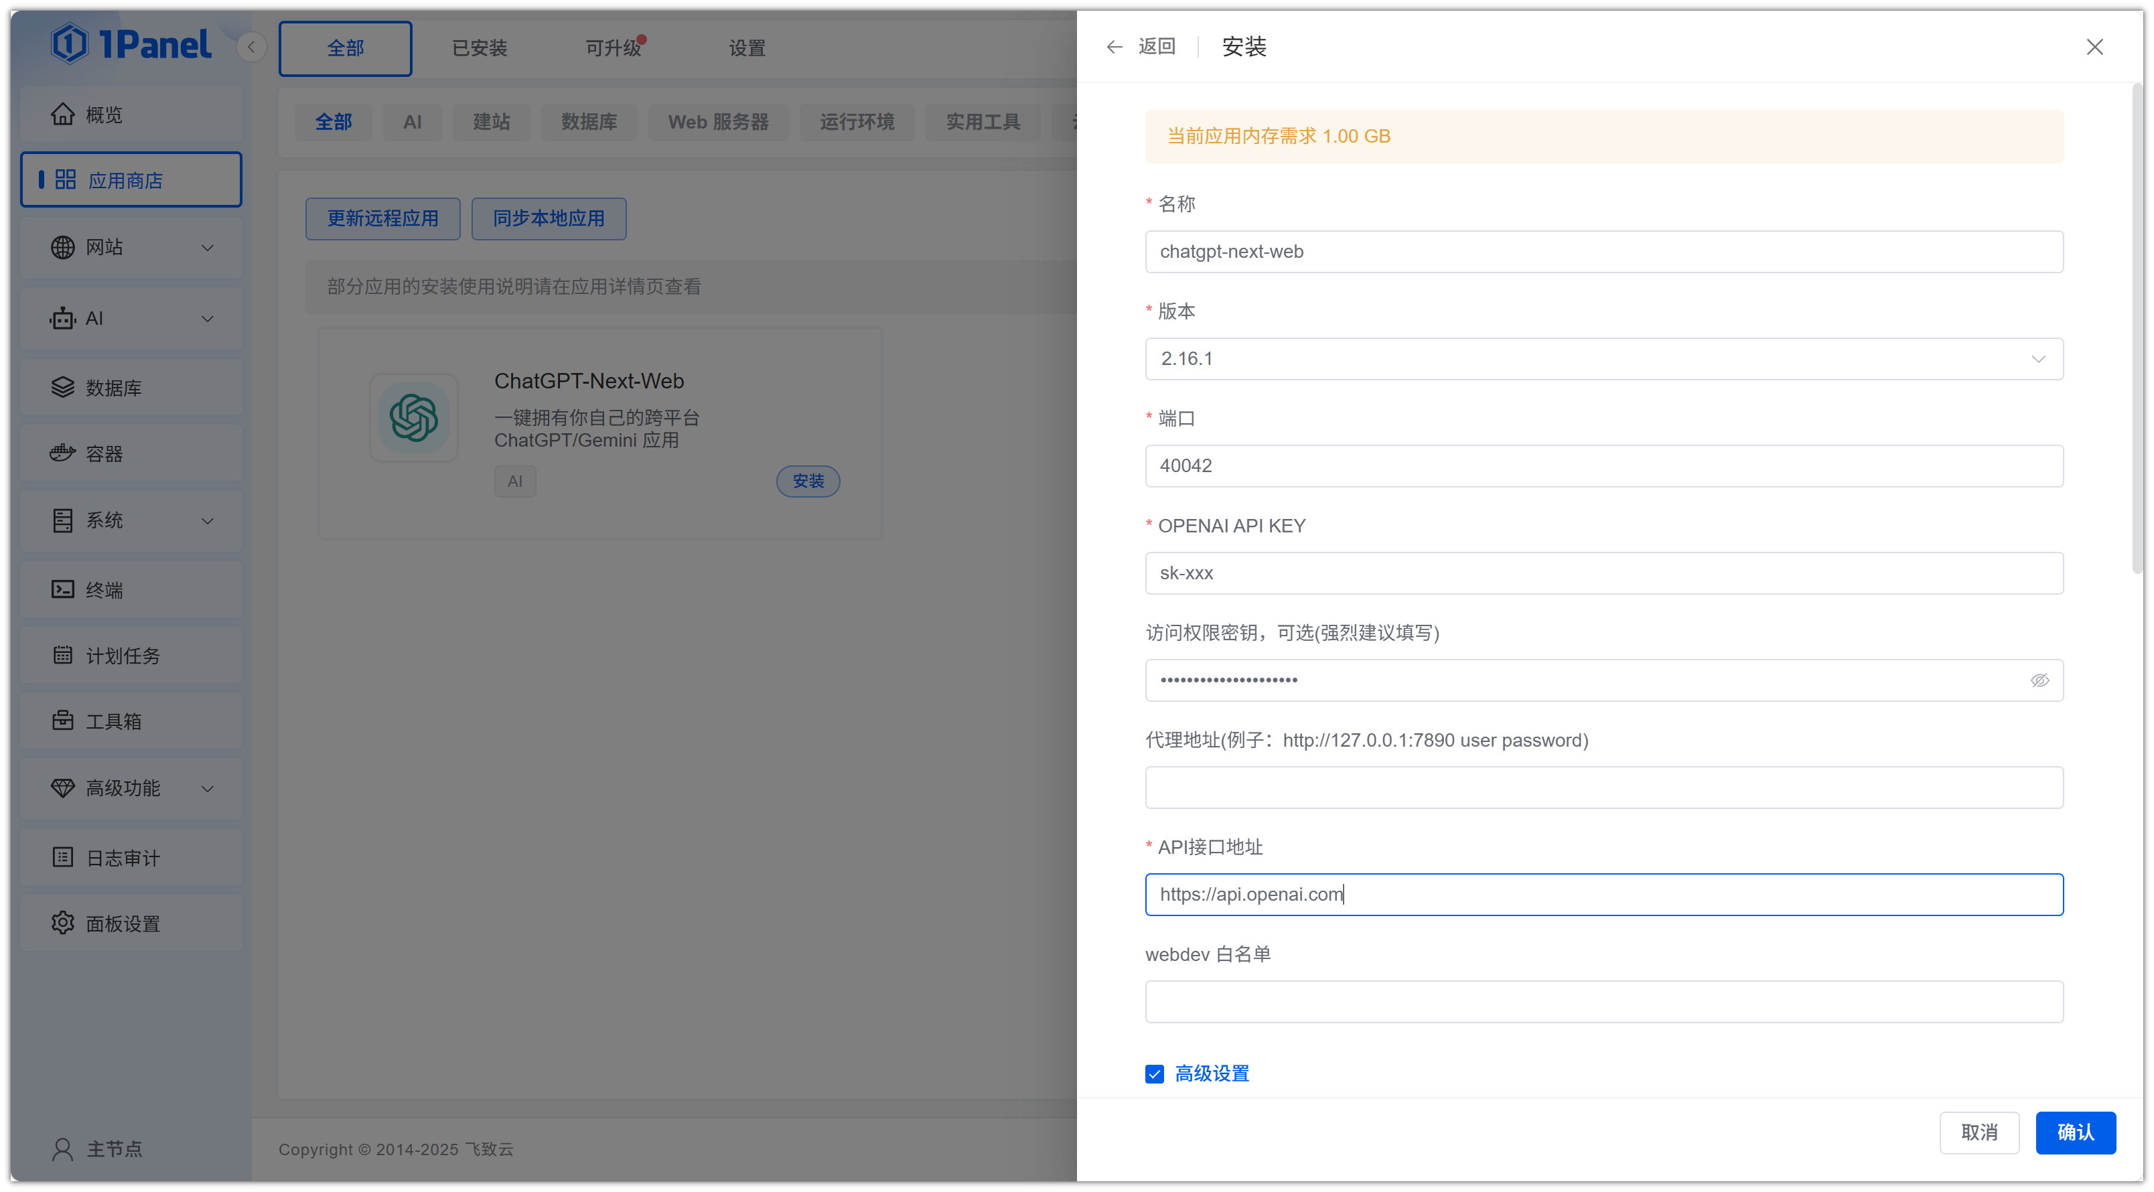Image resolution: width=2154 pixels, height=1192 pixels.
Task: Click the 确认 button to install
Action: [x=2074, y=1132]
